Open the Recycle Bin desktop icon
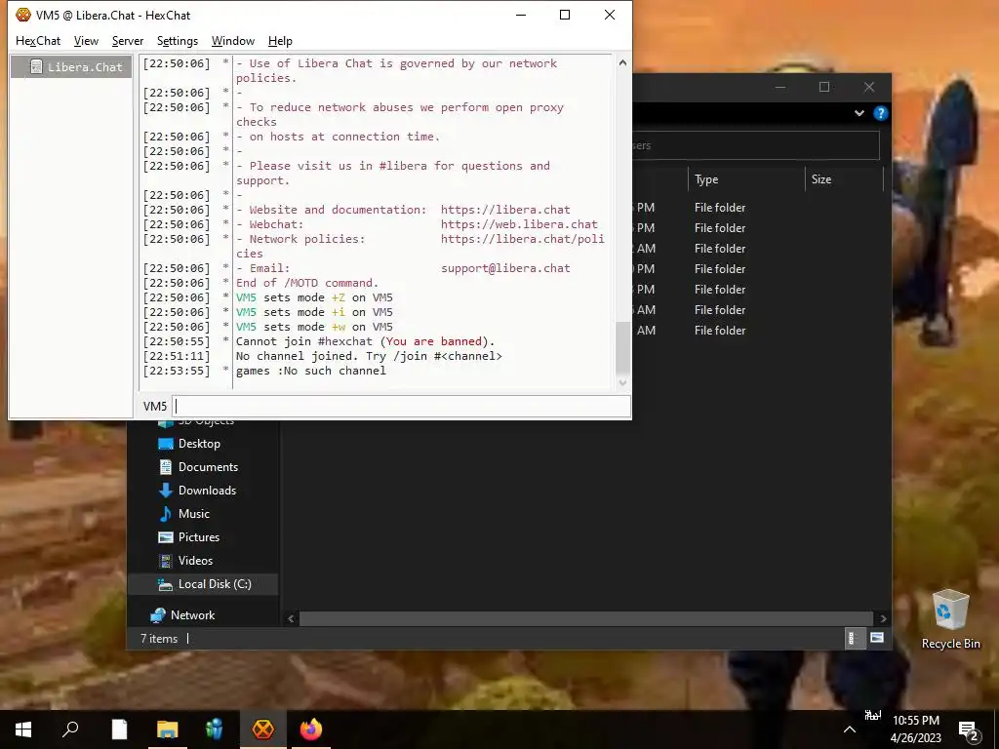Viewport: 999px width, 749px height. click(950, 619)
